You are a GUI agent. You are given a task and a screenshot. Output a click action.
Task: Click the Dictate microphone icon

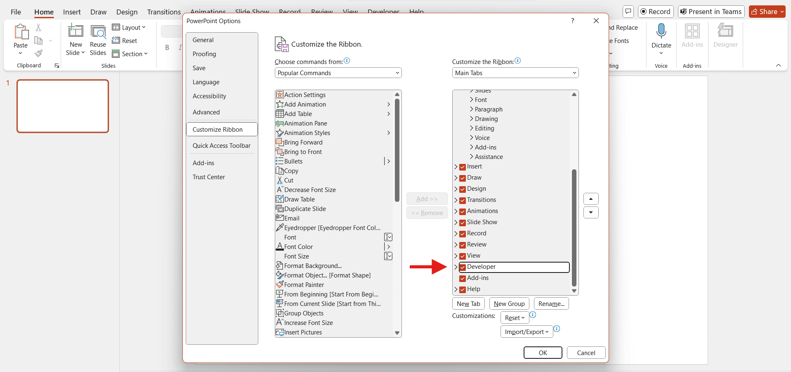(x=661, y=31)
